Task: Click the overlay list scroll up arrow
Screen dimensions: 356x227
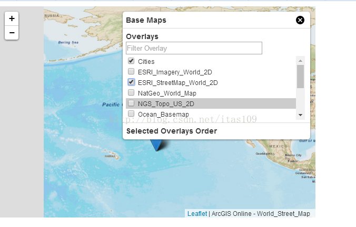Action: click(300, 61)
